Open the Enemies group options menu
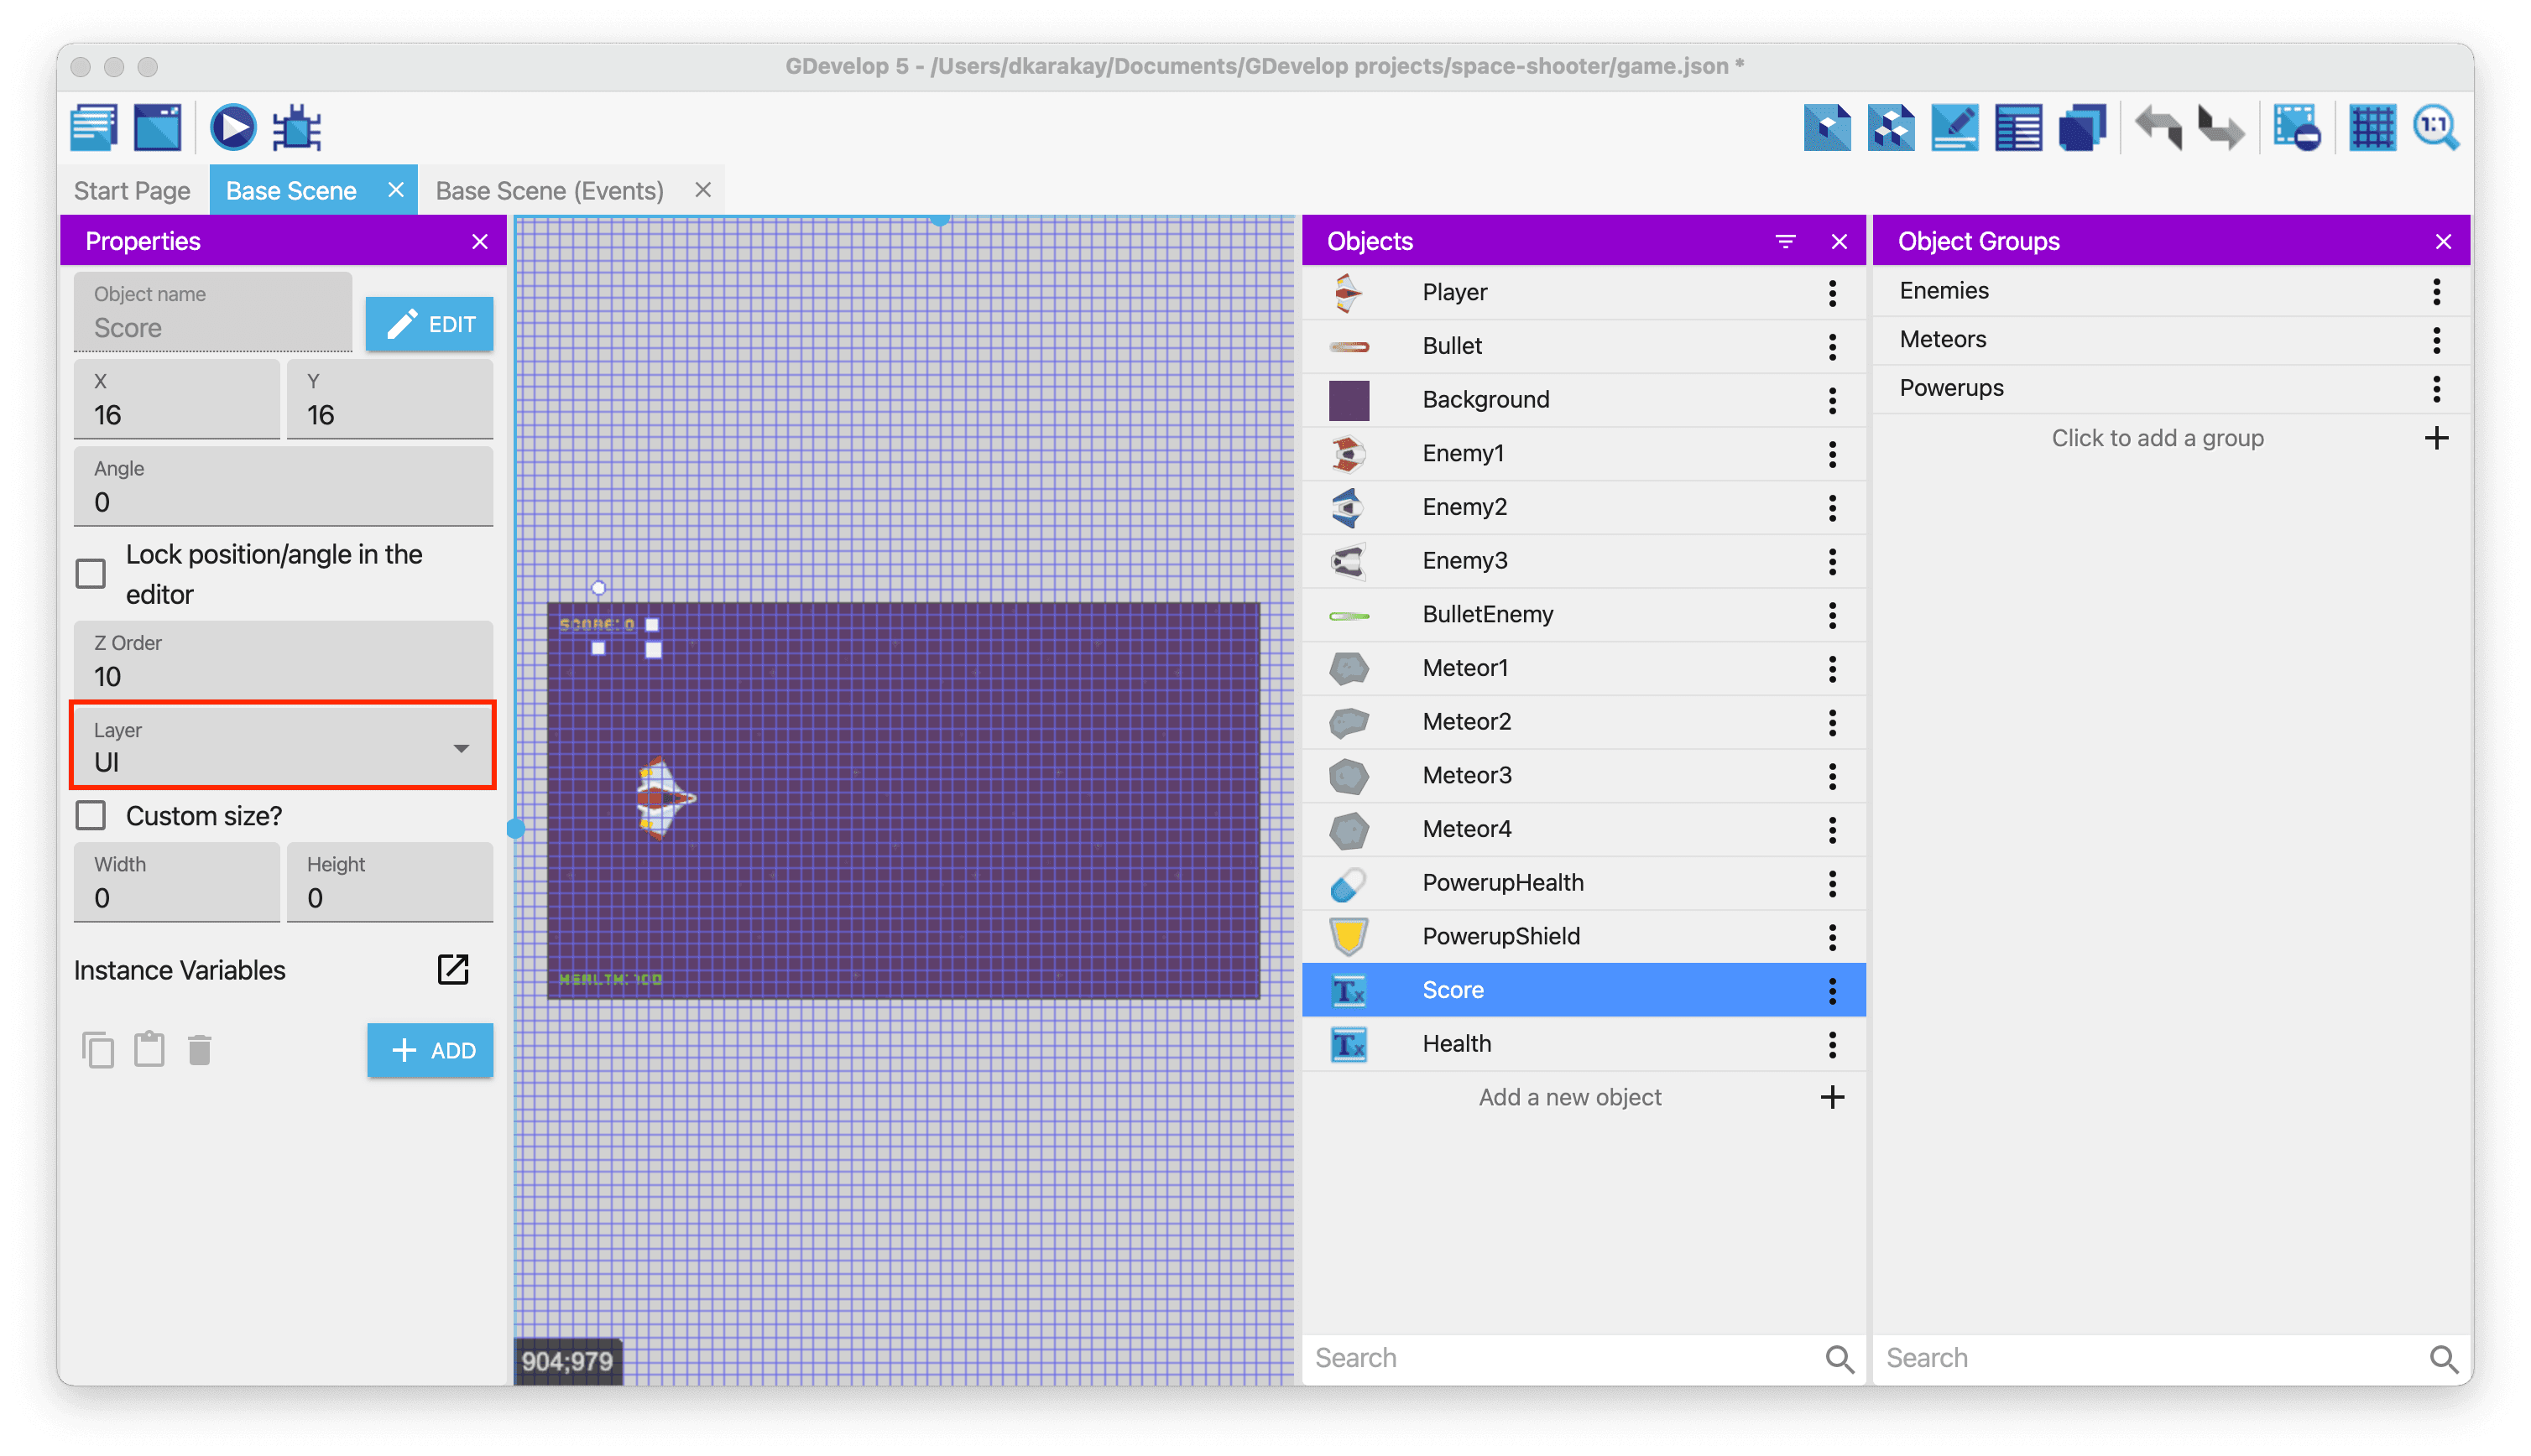The height and width of the screenshot is (1456, 2531). click(2436, 291)
